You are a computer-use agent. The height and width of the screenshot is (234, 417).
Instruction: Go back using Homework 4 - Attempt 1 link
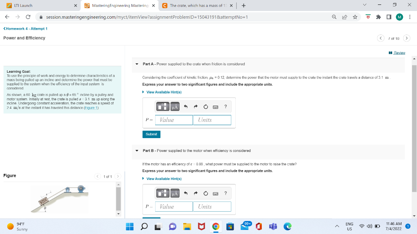25,29
